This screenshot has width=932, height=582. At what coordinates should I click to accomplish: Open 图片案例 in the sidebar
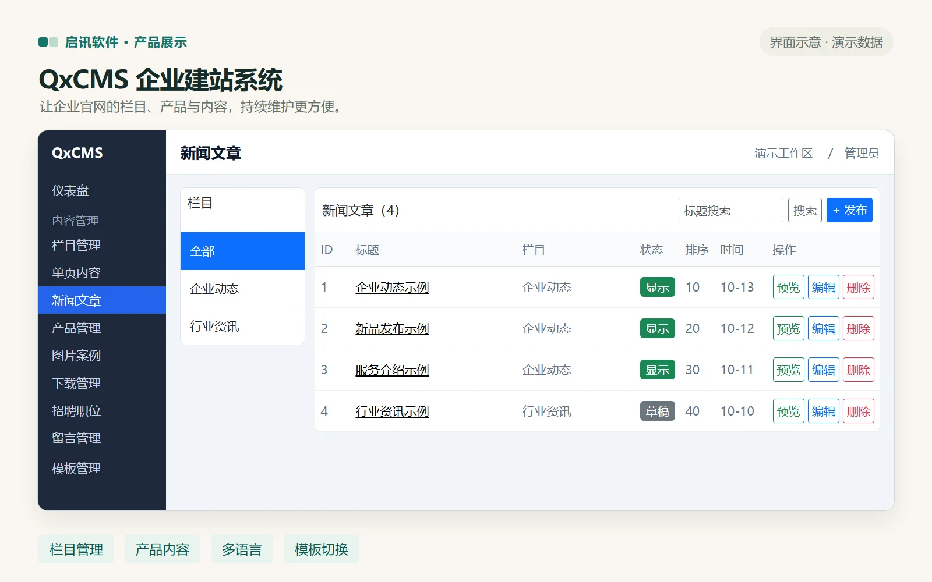coord(102,355)
